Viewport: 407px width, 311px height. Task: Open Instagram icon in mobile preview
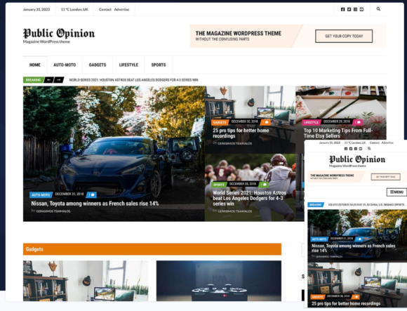tap(356, 149)
